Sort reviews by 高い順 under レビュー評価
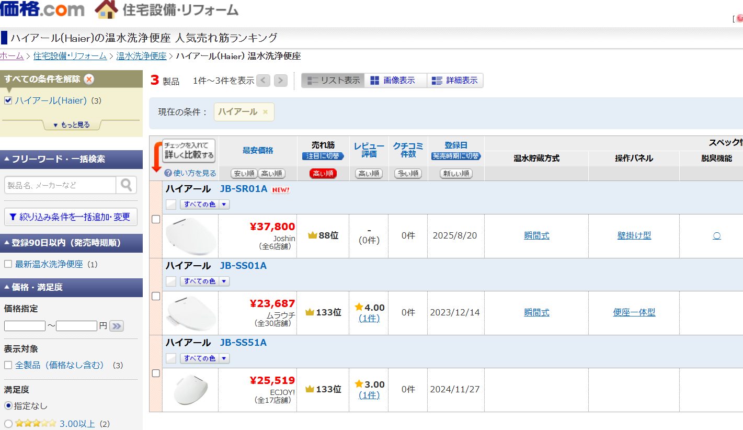The width and height of the screenshot is (743, 430). pyautogui.click(x=369, y=174)
